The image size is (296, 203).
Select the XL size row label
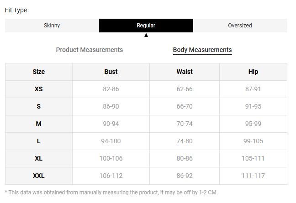coord(39,158)
